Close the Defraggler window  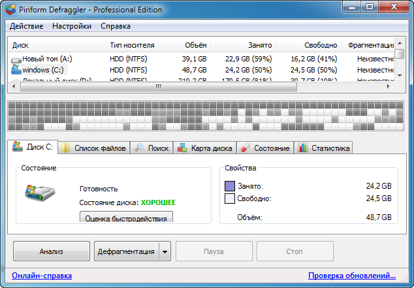click(x=394, y=7)
